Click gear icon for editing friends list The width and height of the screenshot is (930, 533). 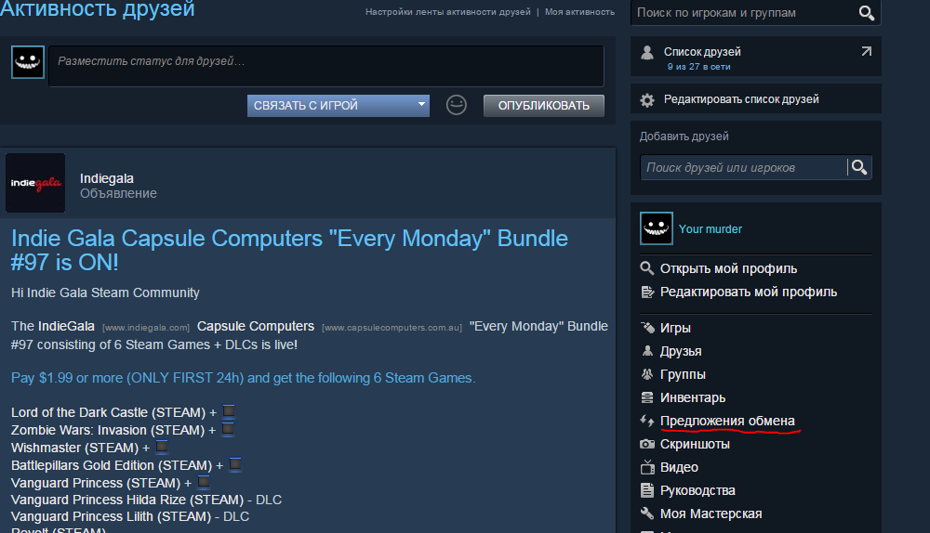click(647, 100)
